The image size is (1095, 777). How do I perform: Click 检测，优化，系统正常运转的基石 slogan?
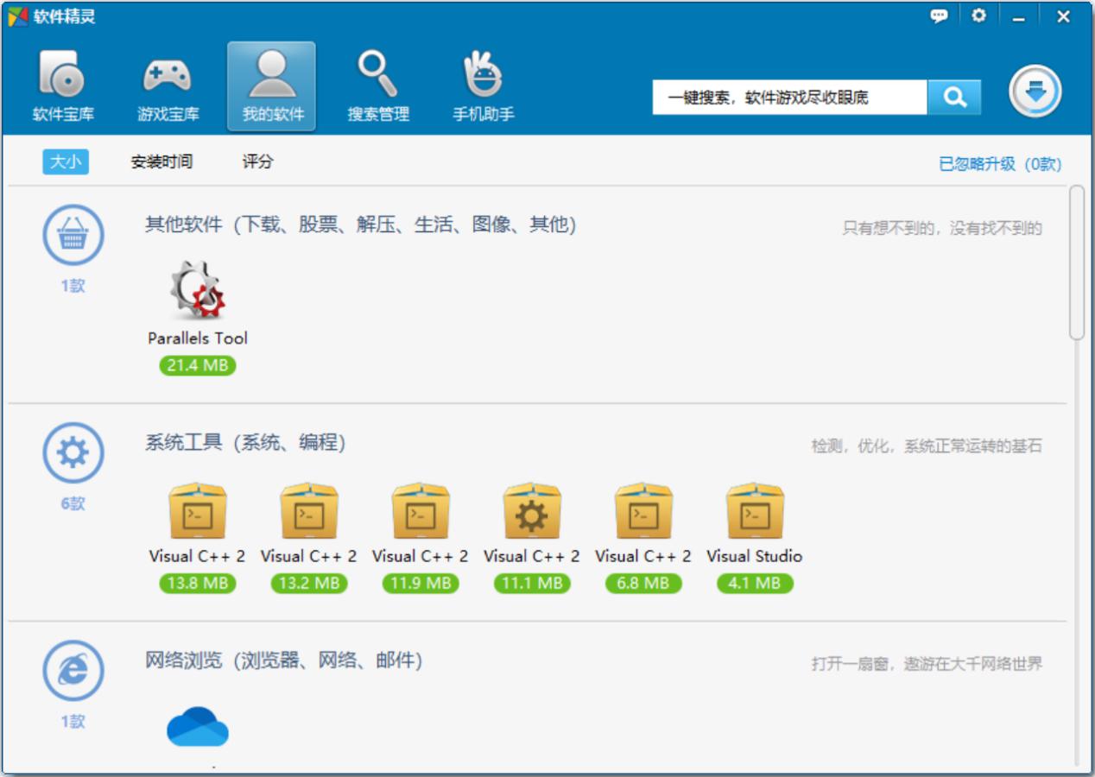tap(927, 446)
